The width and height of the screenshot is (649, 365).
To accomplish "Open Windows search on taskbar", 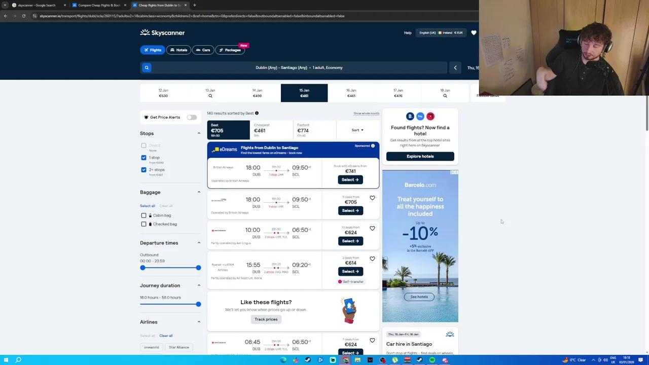I will tap(18, 360).
